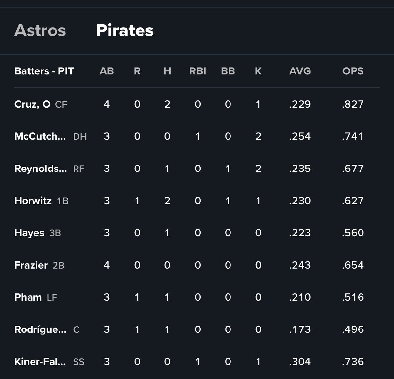394x379 pixels.
Task: Click the AB column header
Action: tap(107, 71)
